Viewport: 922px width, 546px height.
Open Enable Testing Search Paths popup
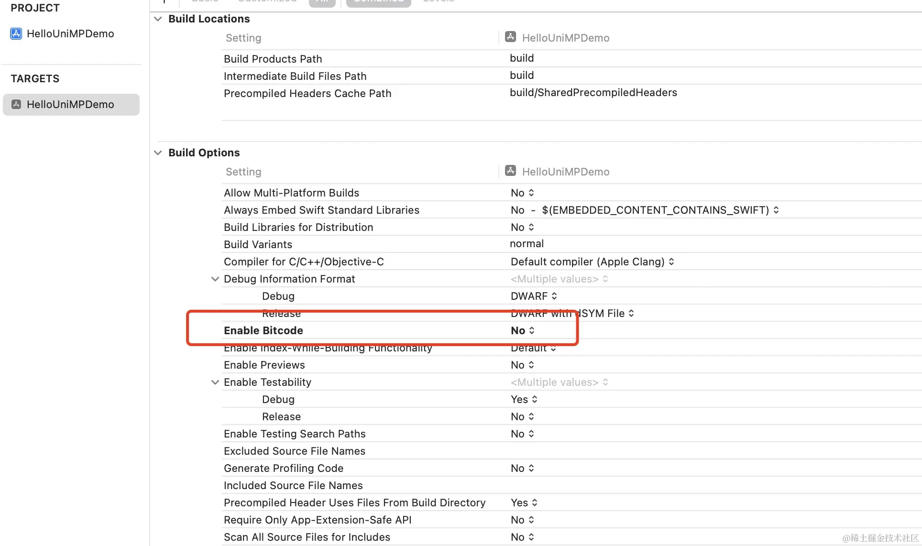point(522,434)
